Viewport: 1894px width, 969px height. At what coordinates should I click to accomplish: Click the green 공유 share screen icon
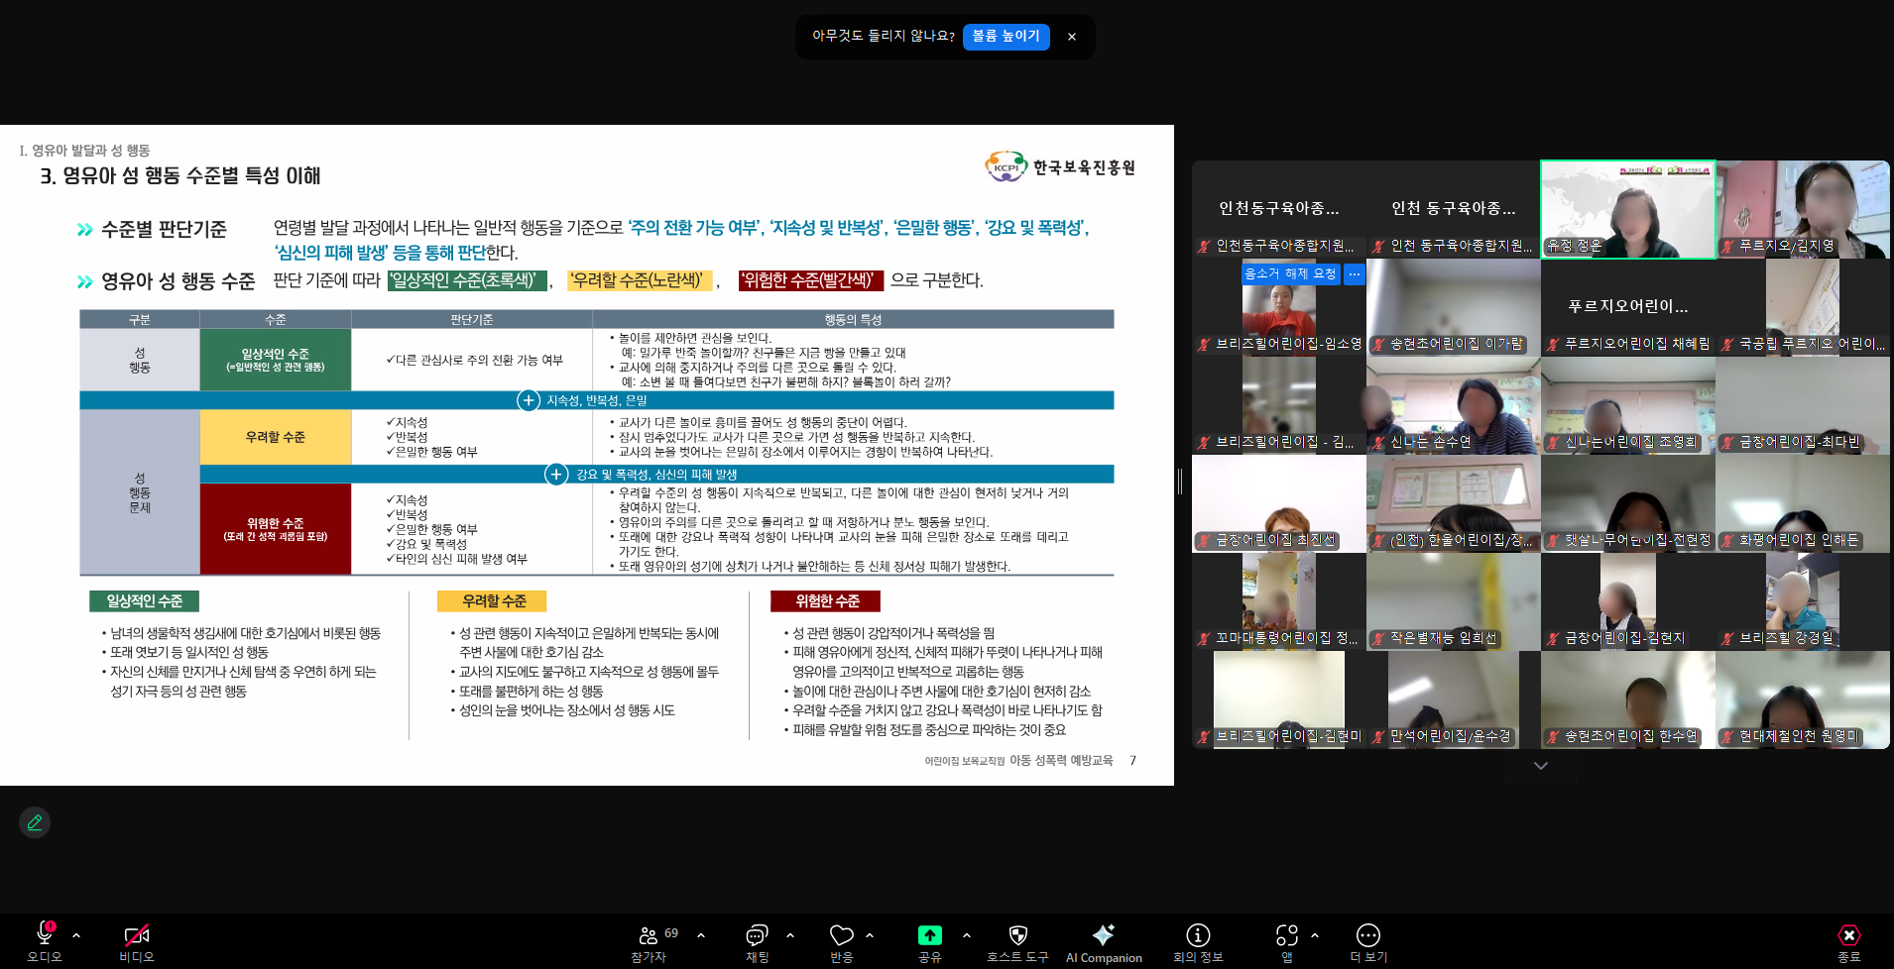pyautogui.click(x=929, y=936)
